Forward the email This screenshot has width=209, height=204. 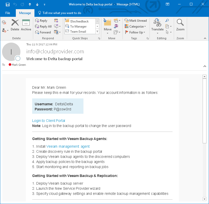pos(43,32)
